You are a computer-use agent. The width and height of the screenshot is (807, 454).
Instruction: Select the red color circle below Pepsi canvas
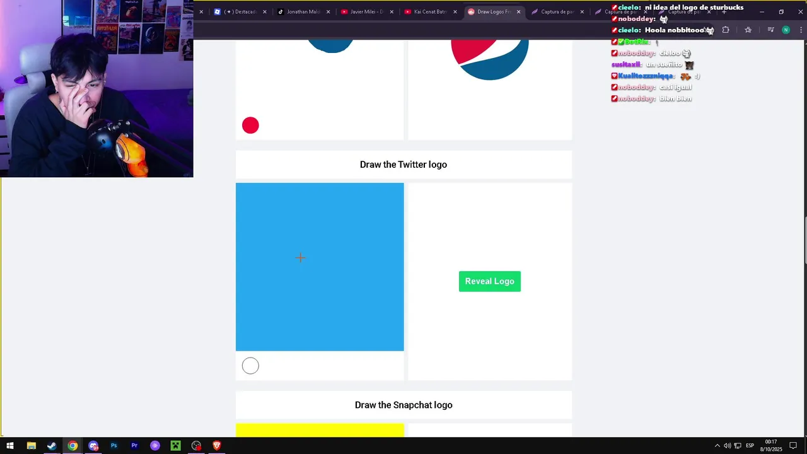250,125
